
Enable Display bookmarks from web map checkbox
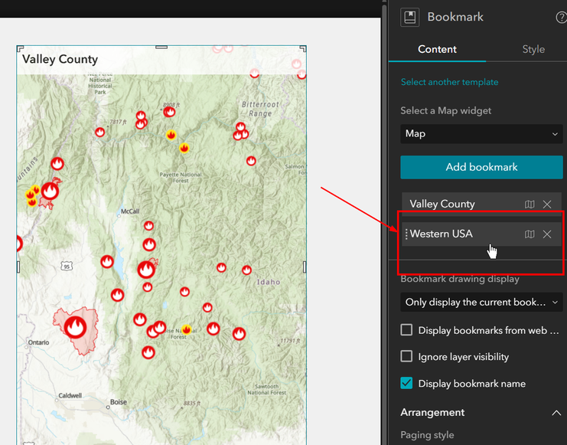[406, 330]
